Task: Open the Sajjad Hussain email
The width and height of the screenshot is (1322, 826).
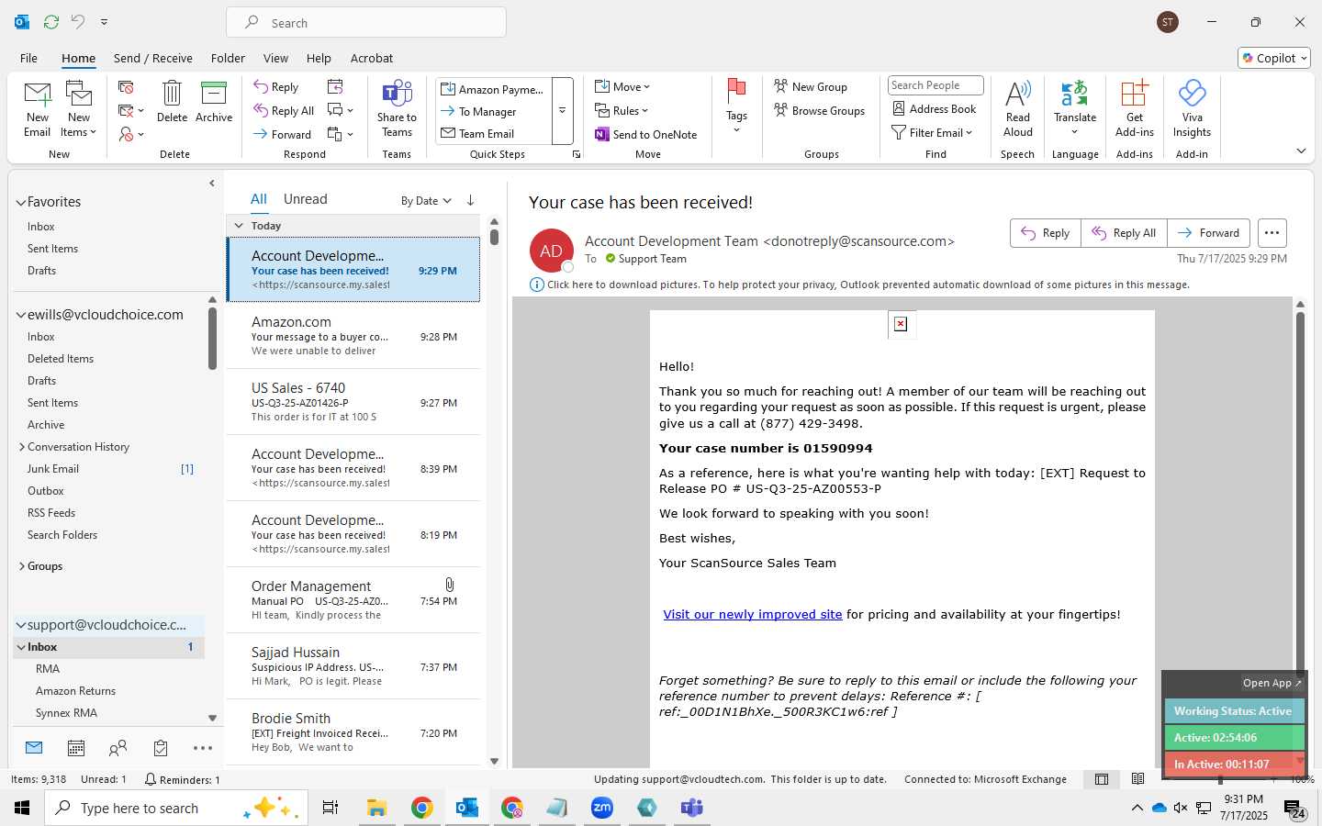Action: 353,666
